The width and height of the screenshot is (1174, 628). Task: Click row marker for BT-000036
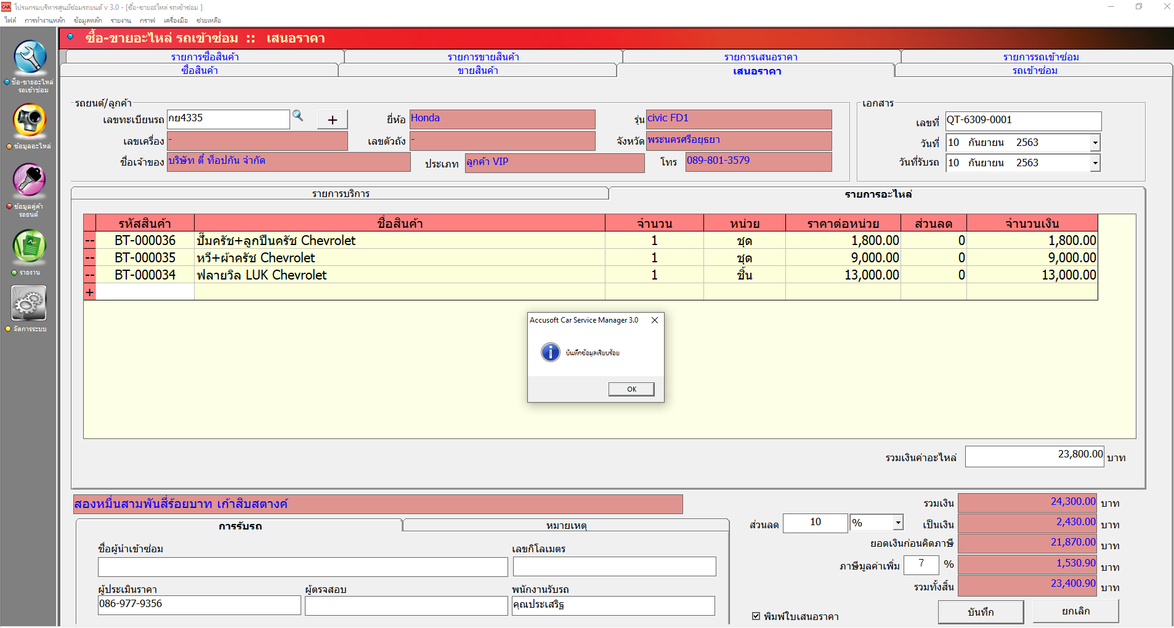(x=90, y=240)
